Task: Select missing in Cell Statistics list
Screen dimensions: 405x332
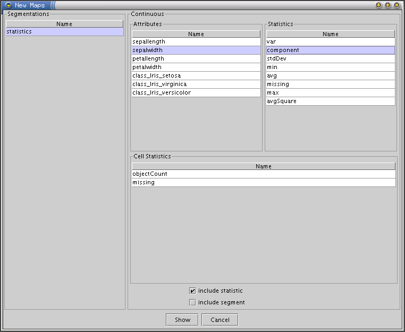Action: (264, 183)
